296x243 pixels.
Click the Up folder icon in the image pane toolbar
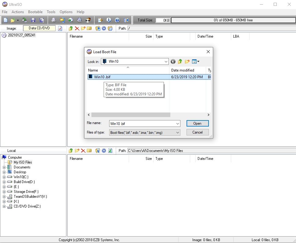71,28
